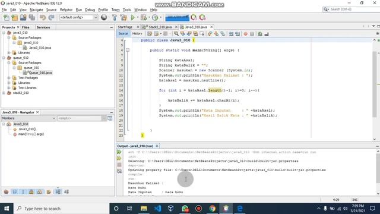
Task: Switch to the Services tab
Action: point(43,27)
